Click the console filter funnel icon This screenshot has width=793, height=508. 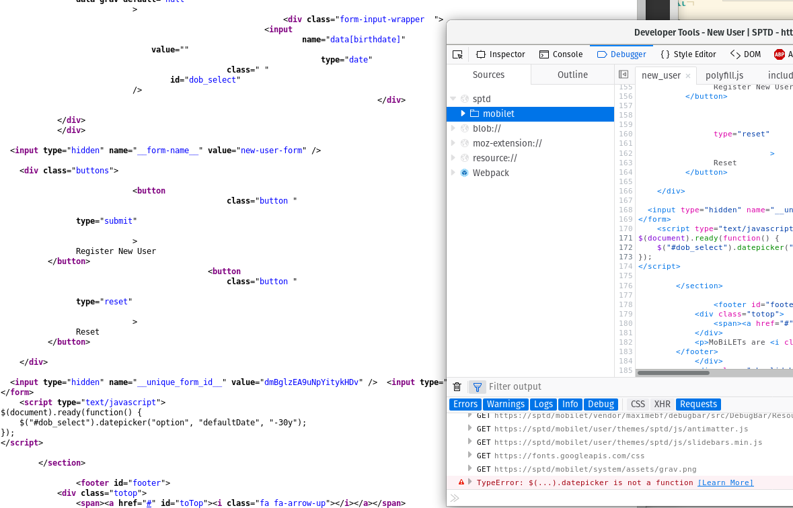tap(477, 387)
